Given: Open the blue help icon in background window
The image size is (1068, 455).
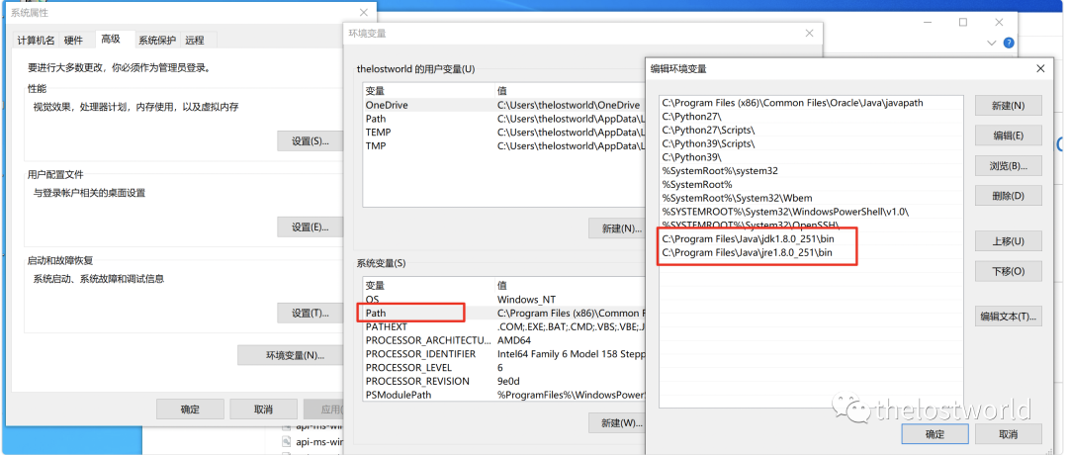Looking at the screenshot, I should [x=1009, y=43].
